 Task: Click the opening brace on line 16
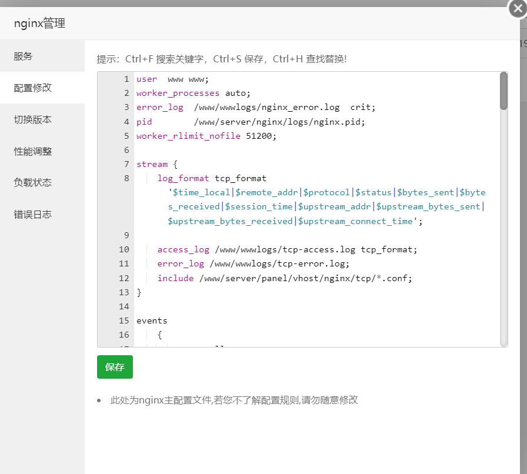(159, 335)
